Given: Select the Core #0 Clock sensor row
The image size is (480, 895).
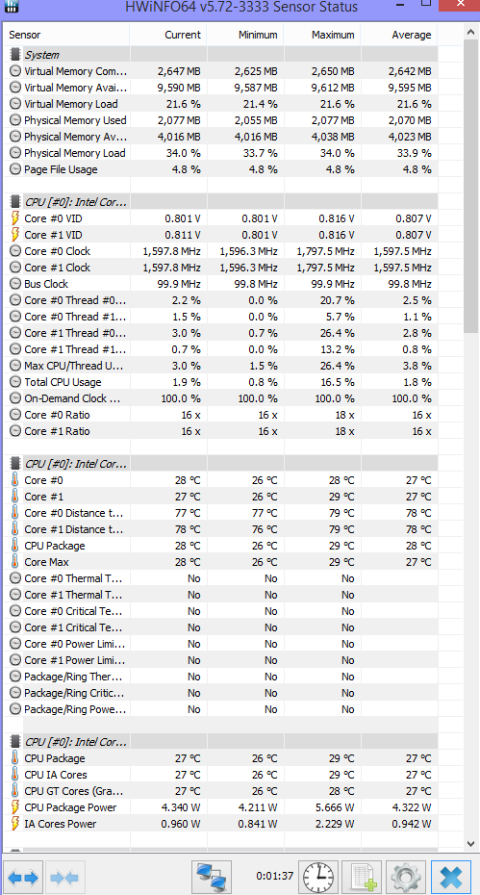Looking at the screenshot, I should click(x=221, y=251).
